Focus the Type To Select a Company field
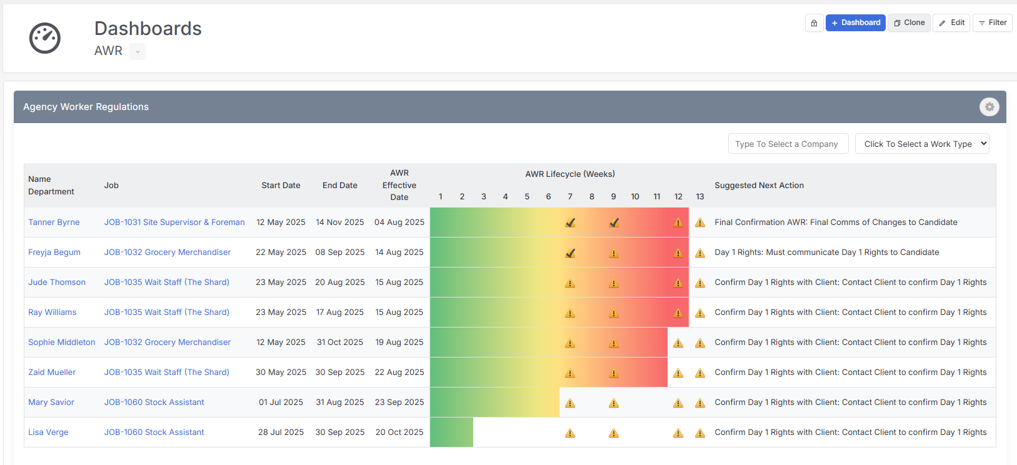1017x465 pixels. point(788,144)
